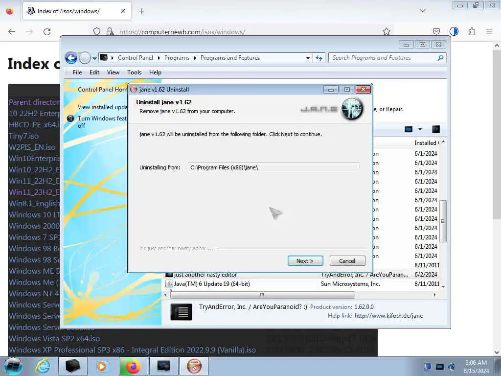501x376 pixels.
Task: Expand arrow after Control Panel breadcrumb
Action: click(159, 58)
